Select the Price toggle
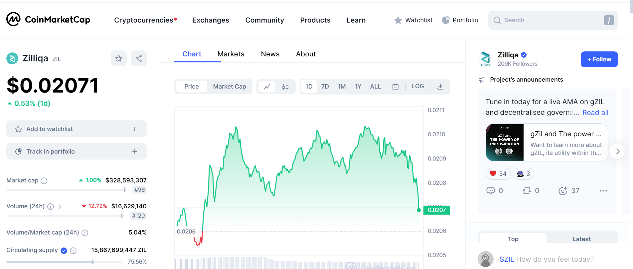Screen dimensions: 633x269 click(x=192, y=87)
